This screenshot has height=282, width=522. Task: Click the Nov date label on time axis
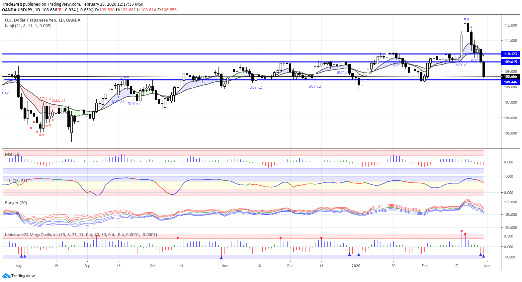point(225,266)
